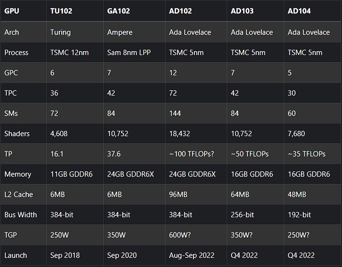Click the Bus Width row label

21,215
